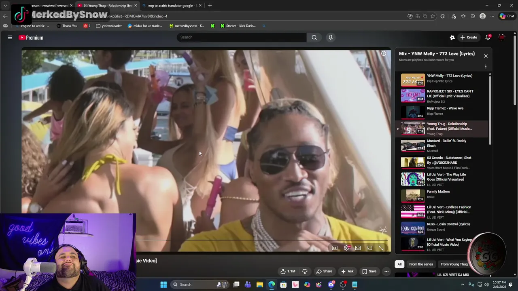Open YouTube notifications bell
The height and width of the screenshot is (291, 518).
(x=488, y=37)
